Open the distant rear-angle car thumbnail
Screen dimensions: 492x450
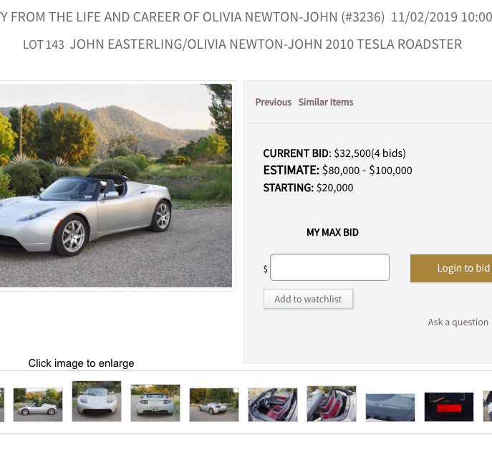[214, 404]
